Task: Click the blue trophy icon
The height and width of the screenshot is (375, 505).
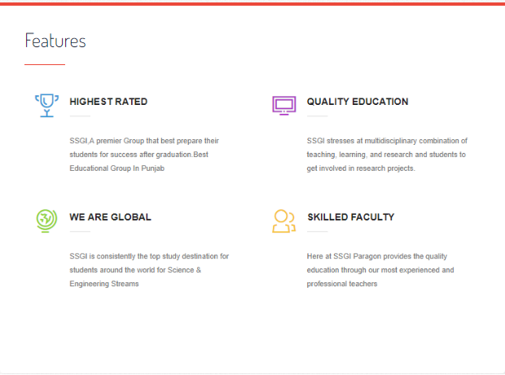Action: (x=46, y=105)
